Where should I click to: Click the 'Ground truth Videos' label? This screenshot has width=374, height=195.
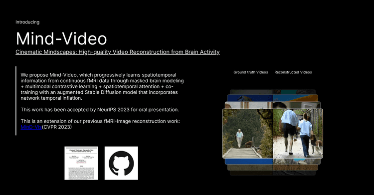[x=251, y=72]
